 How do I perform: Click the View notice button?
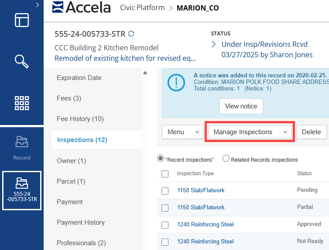(241, 106)
